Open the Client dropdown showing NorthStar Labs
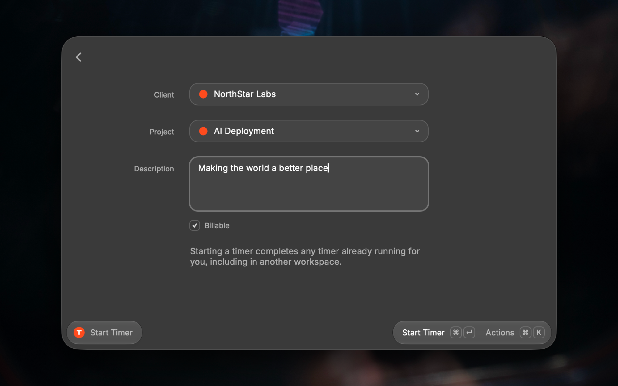This screenshot has width=618, height=386. tap(309, 94)
